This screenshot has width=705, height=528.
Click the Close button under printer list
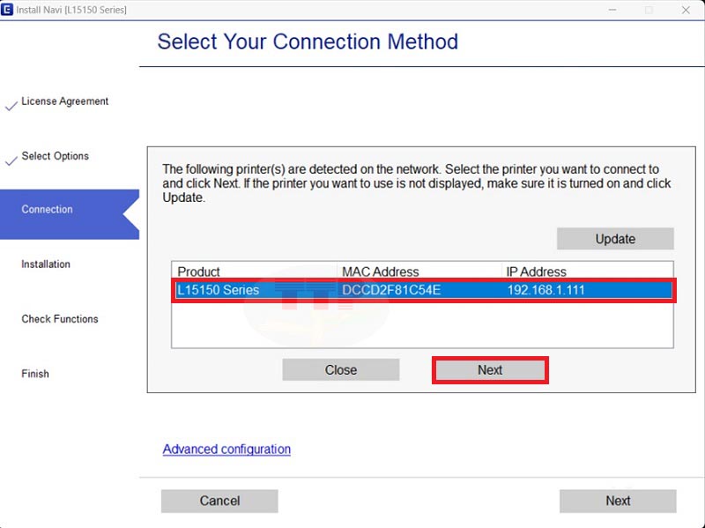[x=340, y=370]
